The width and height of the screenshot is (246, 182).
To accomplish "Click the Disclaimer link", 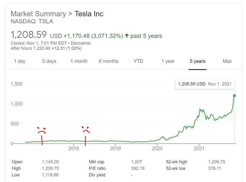I will click(x=81, y=43).
